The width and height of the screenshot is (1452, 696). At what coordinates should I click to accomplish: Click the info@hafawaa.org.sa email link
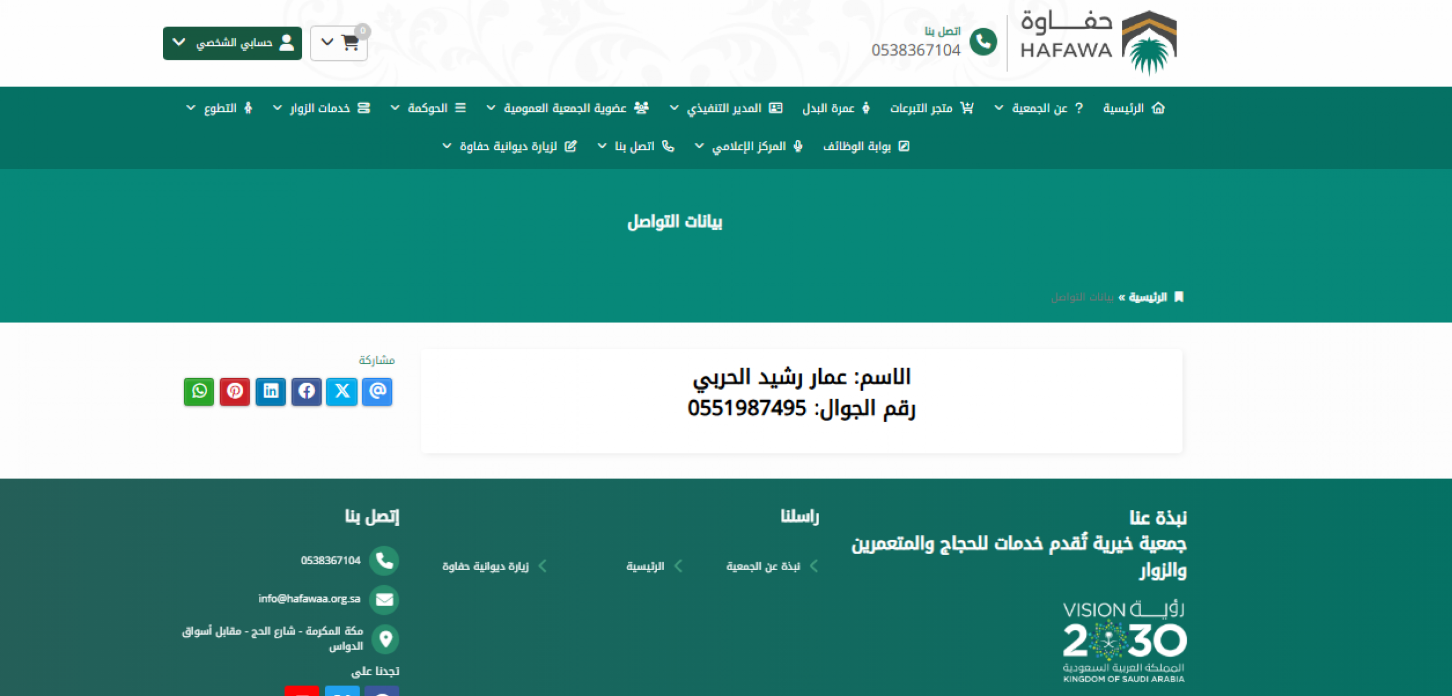[309, 599]
